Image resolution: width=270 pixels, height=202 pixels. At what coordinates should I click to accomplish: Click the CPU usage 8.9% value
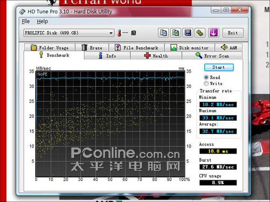[218, 183]
